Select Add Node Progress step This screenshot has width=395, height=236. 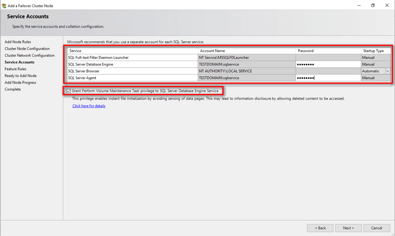(x=20, y=83)
